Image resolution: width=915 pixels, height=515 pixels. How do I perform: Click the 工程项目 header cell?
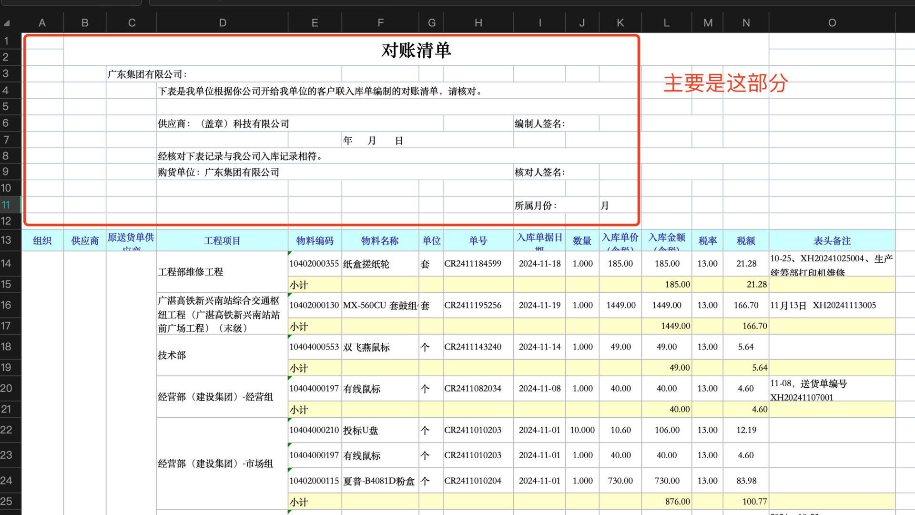pos(223,240)
